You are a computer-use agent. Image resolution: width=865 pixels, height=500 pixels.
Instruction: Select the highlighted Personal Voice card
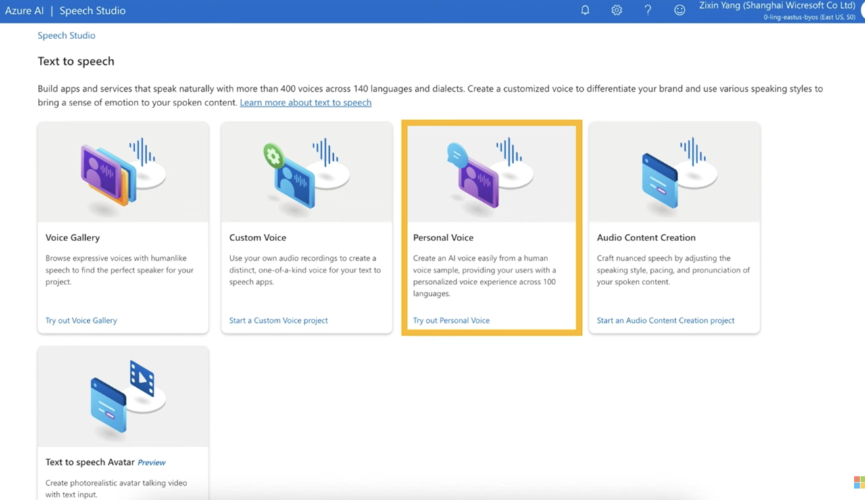(x=491, y=228)
